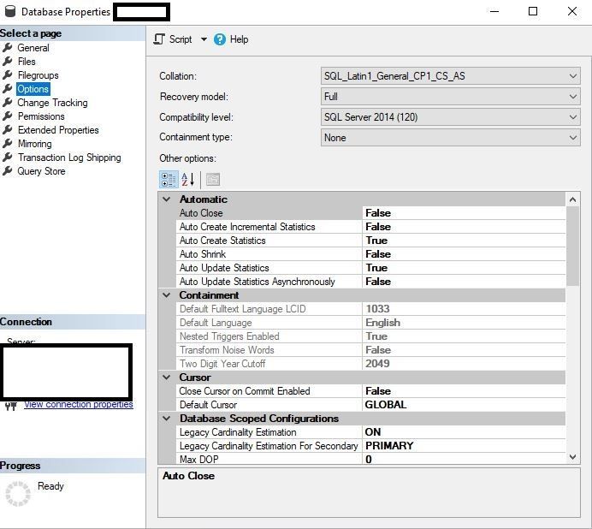592x529 pixels.
Task: Collapse the Database Scoped Configurations section
Action: point(167,419)
